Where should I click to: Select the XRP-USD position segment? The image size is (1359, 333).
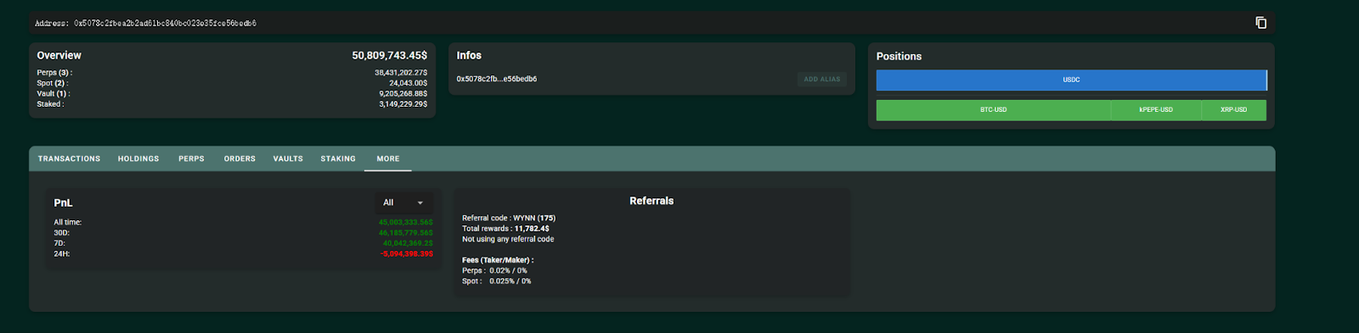[1234, 110]
